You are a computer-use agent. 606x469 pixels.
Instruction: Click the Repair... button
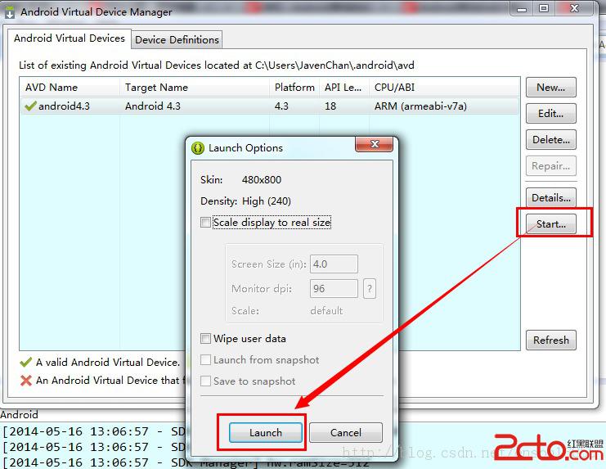coord(550,166)
